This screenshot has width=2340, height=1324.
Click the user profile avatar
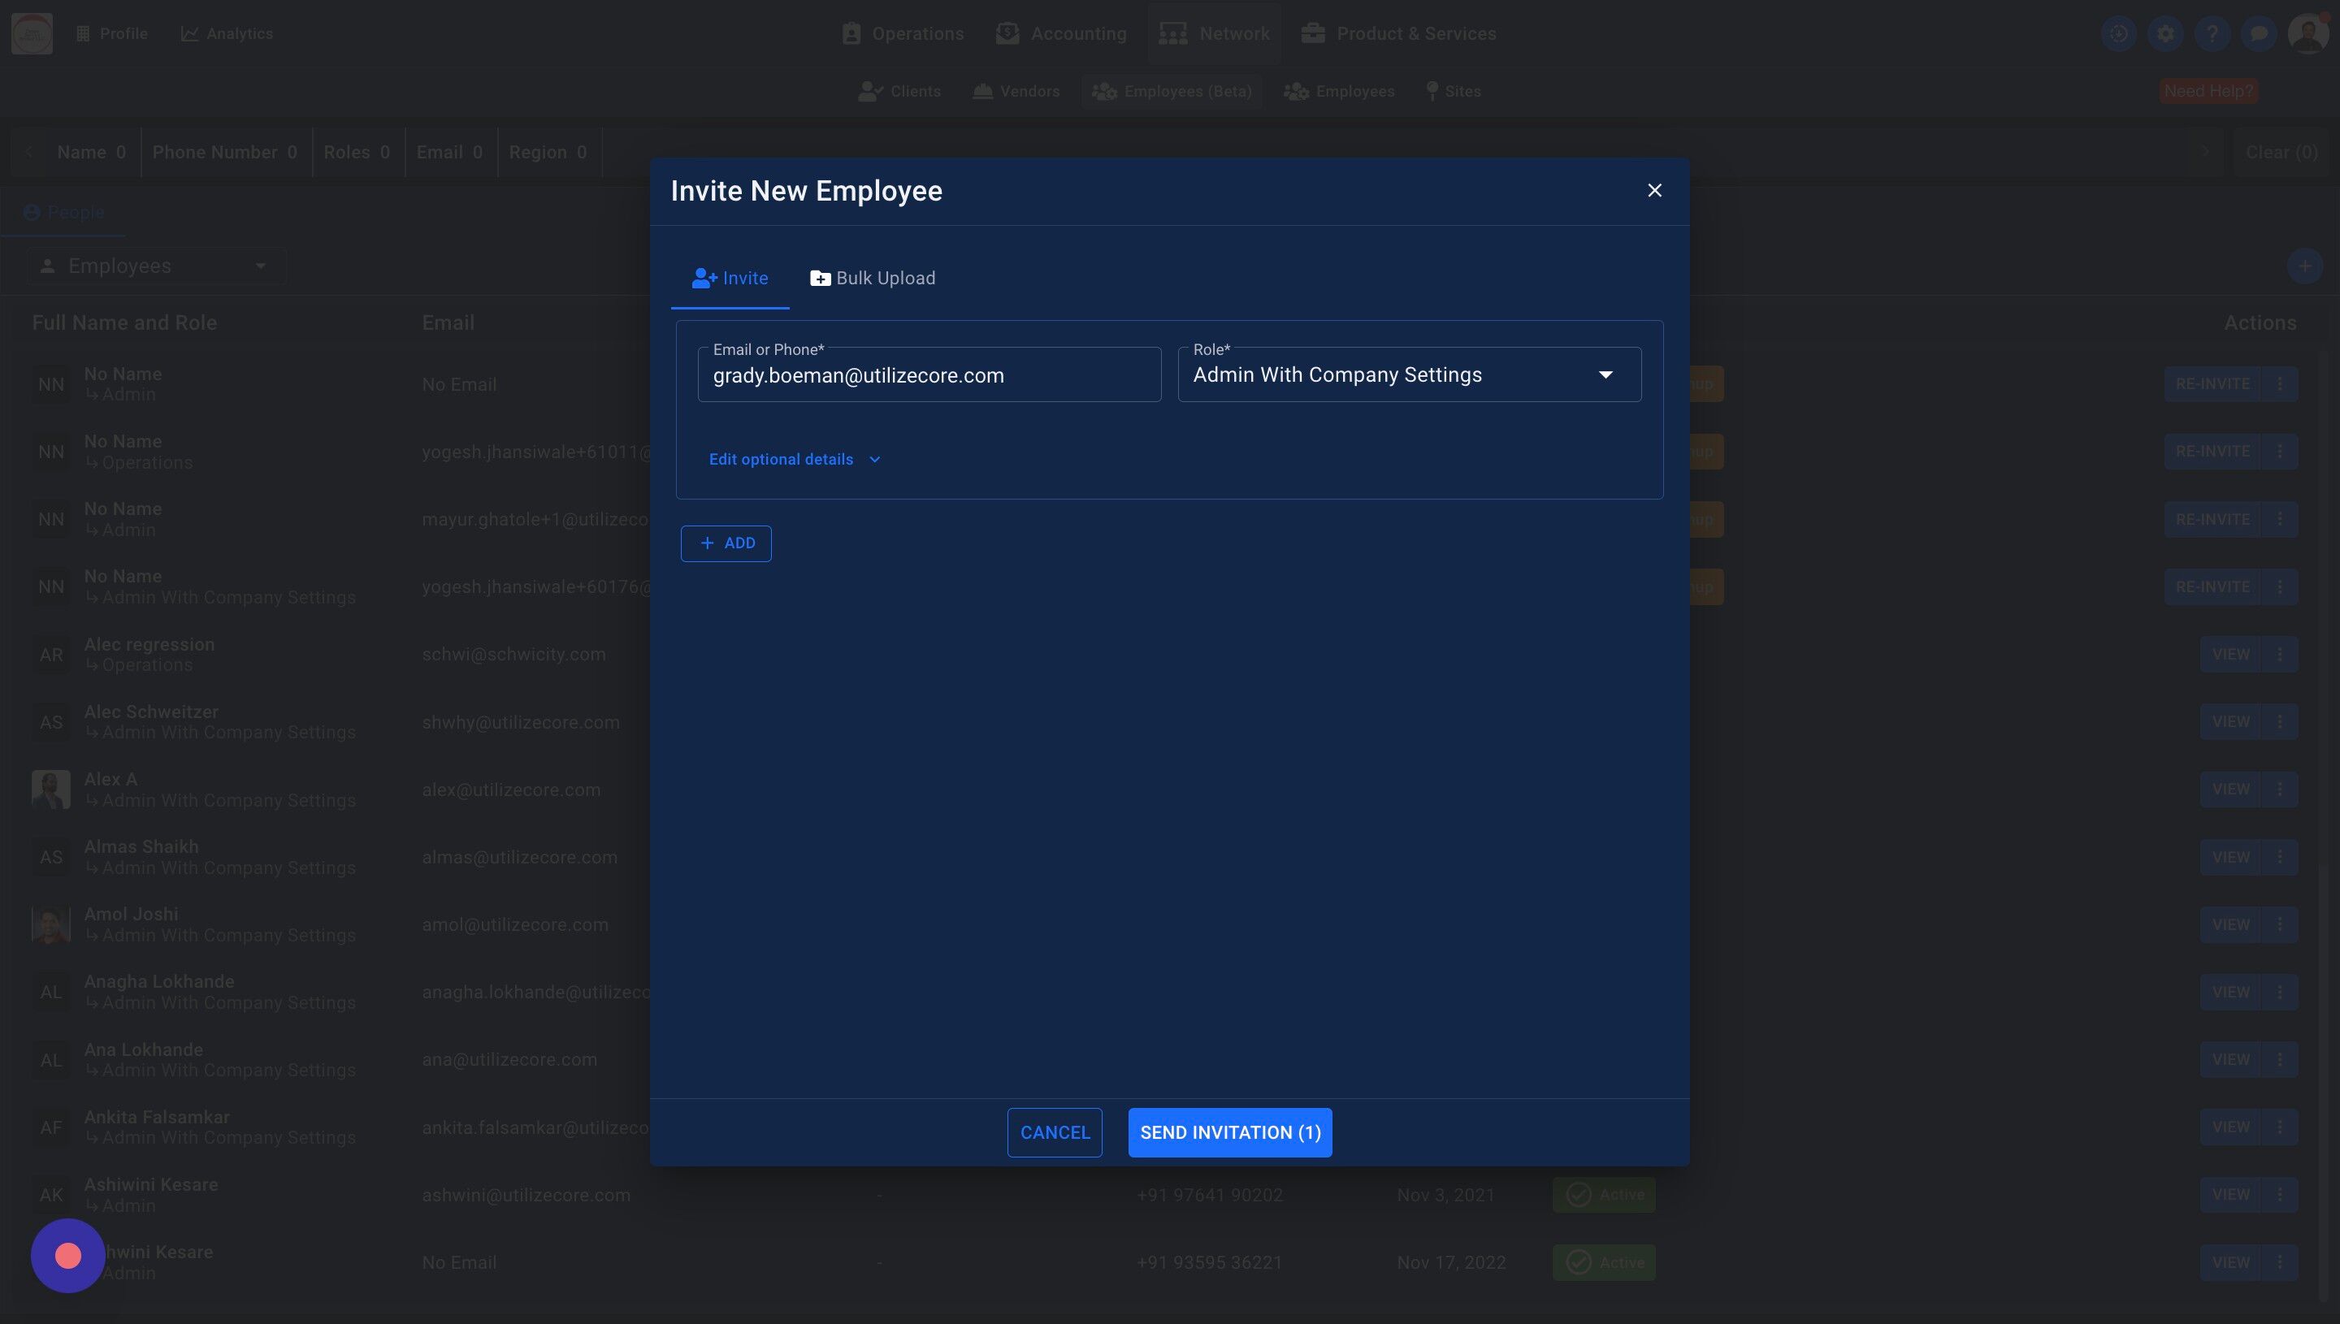pos(2307,33)
